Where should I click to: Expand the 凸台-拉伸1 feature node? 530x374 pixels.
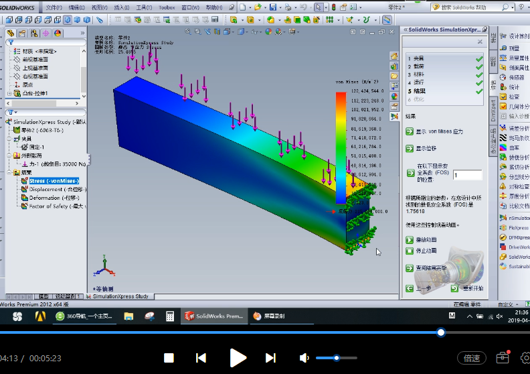coord(9,93)
